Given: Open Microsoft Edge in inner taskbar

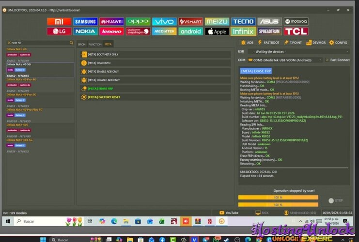Looking at the screenshot, I should coord(114,221).
